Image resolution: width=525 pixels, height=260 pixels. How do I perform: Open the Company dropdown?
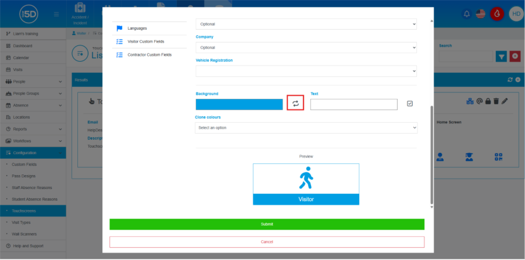click(x=306, y=48)
